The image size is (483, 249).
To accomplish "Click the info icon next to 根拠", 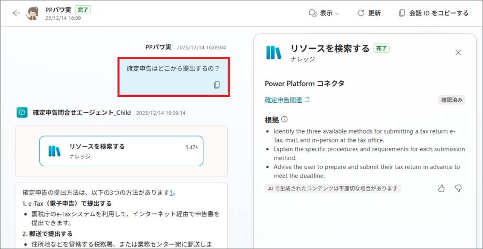I will click(x=284, y=120).
